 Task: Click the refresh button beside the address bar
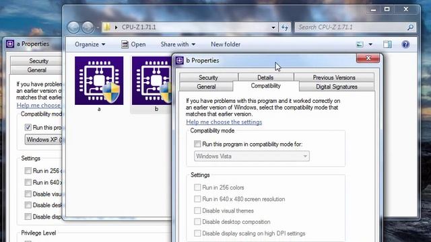pyautogui.click(x=285, y=28)
